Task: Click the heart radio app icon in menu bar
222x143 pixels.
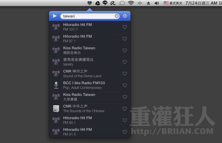Action: click(x=90, y=3)
